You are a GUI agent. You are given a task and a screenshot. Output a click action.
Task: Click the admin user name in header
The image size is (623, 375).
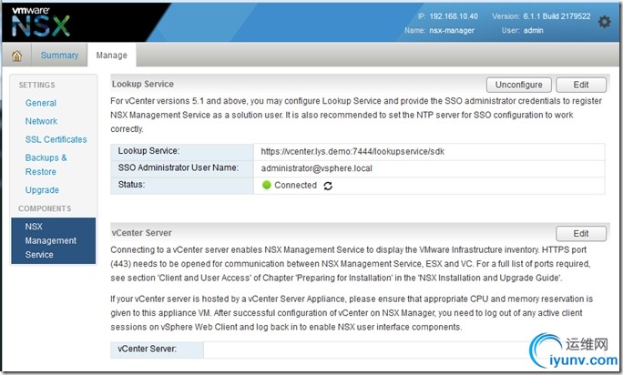pyautogui.click(x=533, y=31)
